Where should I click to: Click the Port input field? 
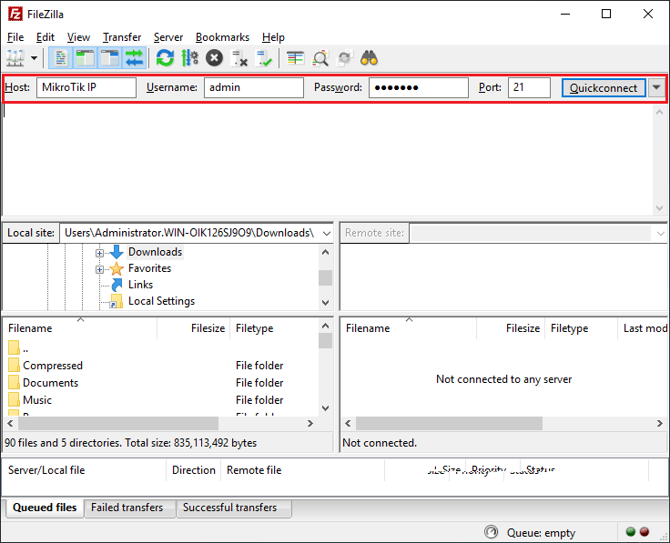coord(529,87)
